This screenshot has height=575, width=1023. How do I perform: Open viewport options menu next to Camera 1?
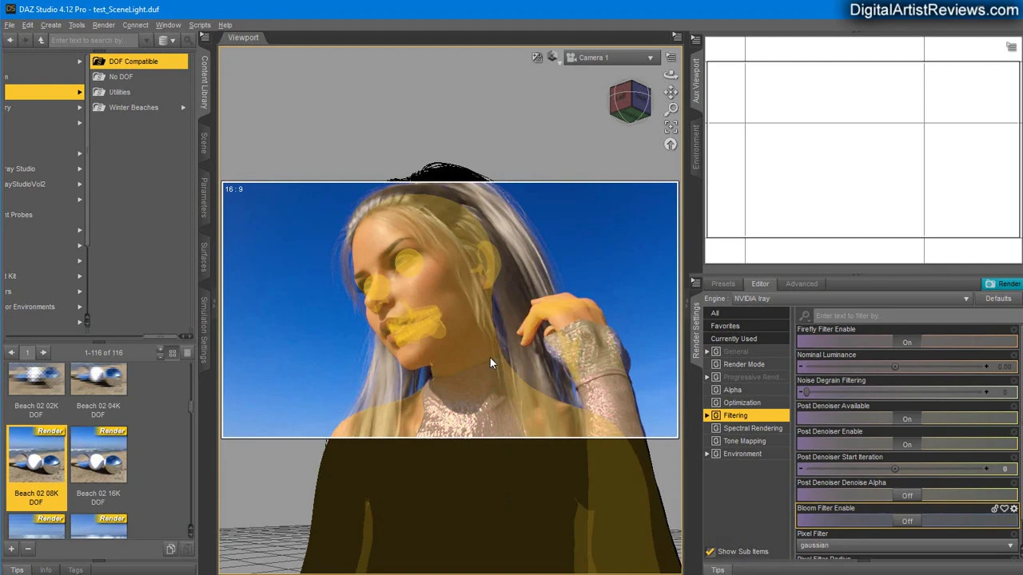[x=671, y=57]
